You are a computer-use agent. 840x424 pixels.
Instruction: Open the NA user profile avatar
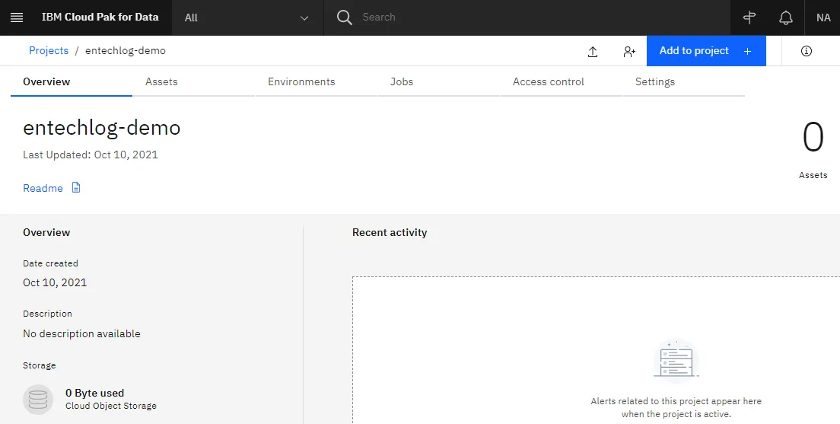pos(822,18)
